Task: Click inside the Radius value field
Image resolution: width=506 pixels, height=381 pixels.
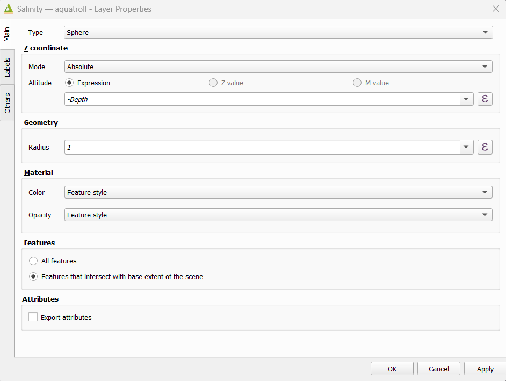Action: [262, 147]
